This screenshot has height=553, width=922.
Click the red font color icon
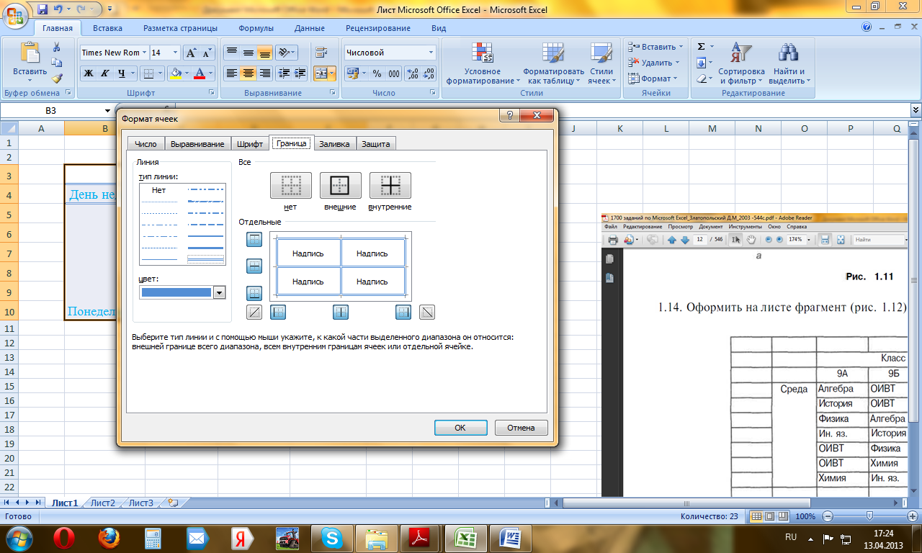coord(199,73)
